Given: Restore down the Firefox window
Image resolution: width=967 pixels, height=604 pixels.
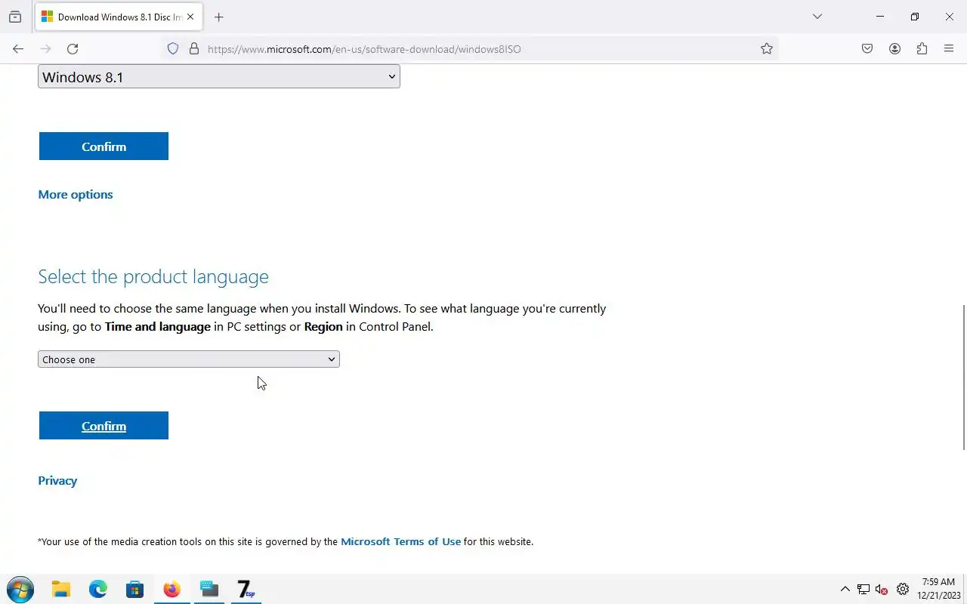Looking at the screenshot, I should (x=915, y=17).
